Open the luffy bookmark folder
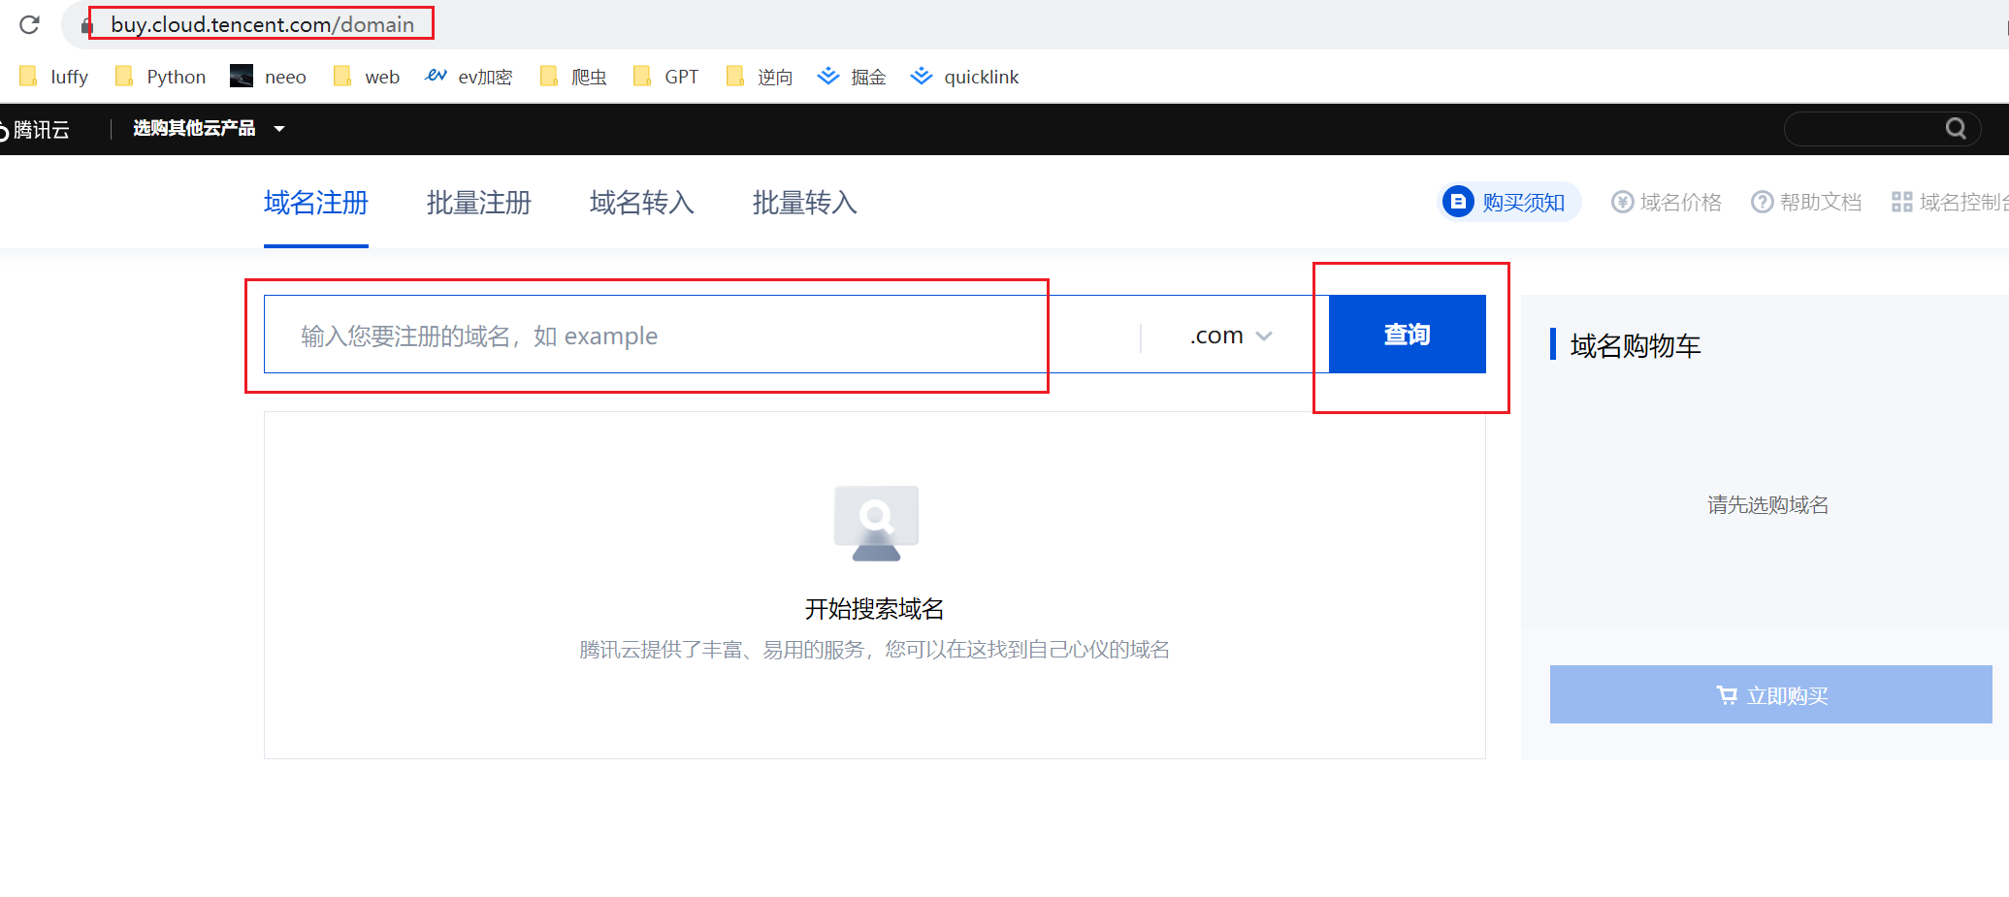 54,77
